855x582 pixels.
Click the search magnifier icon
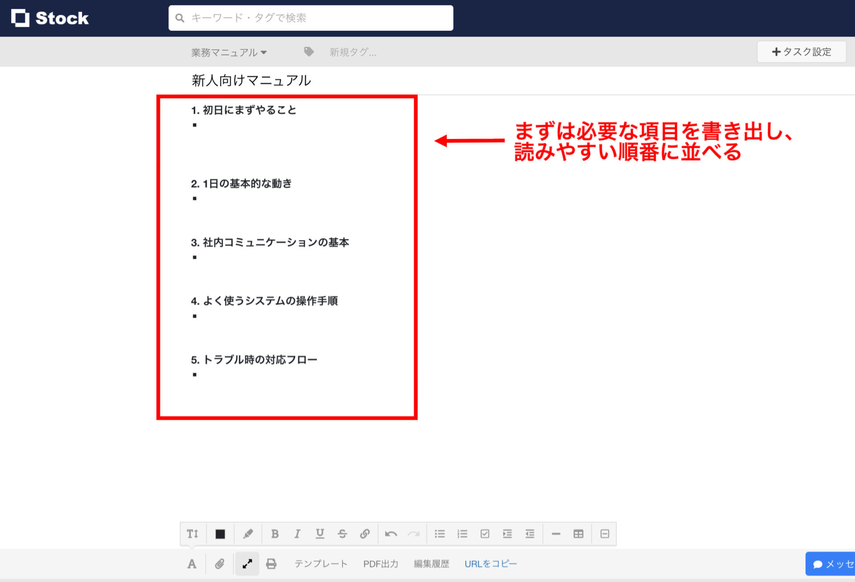(180, 18)
